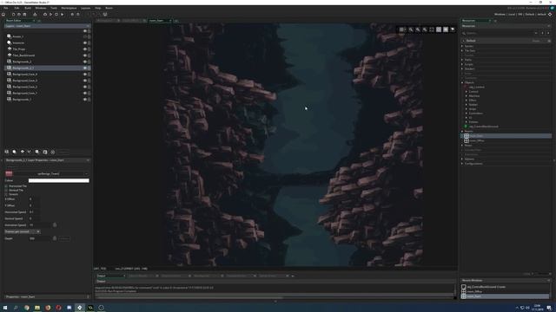
Task: Click the Stop icon in main toolbar
Action: tap(56, 15)
